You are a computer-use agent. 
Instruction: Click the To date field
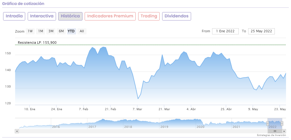261,31
